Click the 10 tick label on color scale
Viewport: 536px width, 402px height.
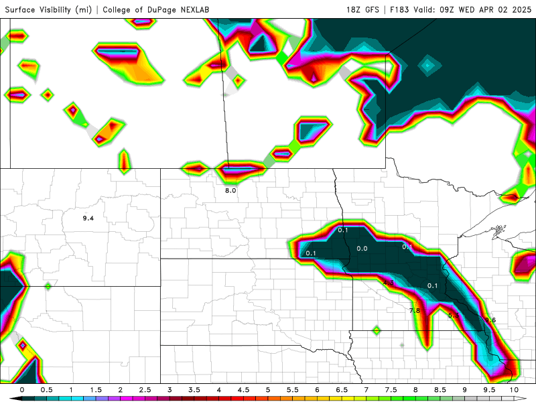514,390
